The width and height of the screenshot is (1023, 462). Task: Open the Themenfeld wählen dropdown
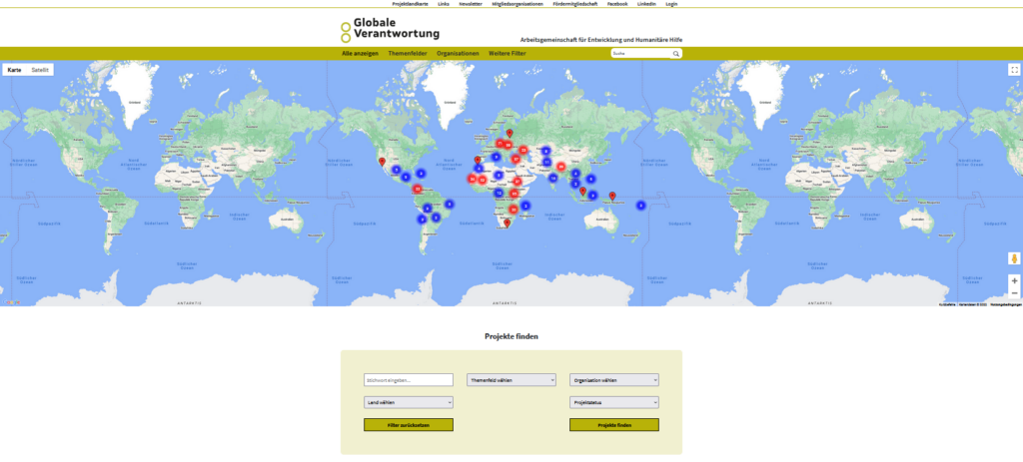[x=511, y=379]
